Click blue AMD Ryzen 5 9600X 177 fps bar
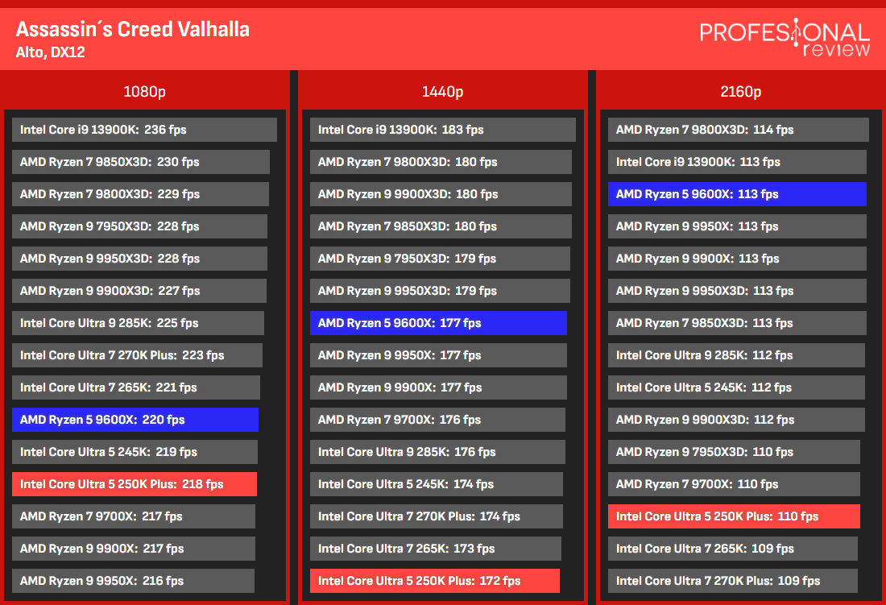Screen dimensions: 886x605 click(438, 322)
